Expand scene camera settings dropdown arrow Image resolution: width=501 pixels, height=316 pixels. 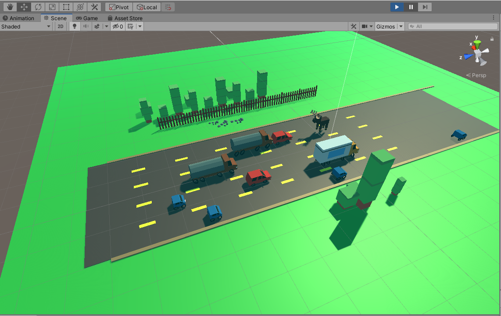[x=371, y=26]
